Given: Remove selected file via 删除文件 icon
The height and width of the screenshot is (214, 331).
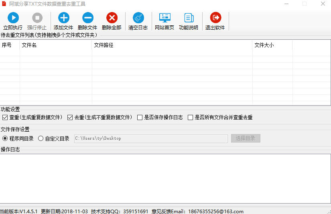Looking at the screenshot, I should (x=87, y=18).
